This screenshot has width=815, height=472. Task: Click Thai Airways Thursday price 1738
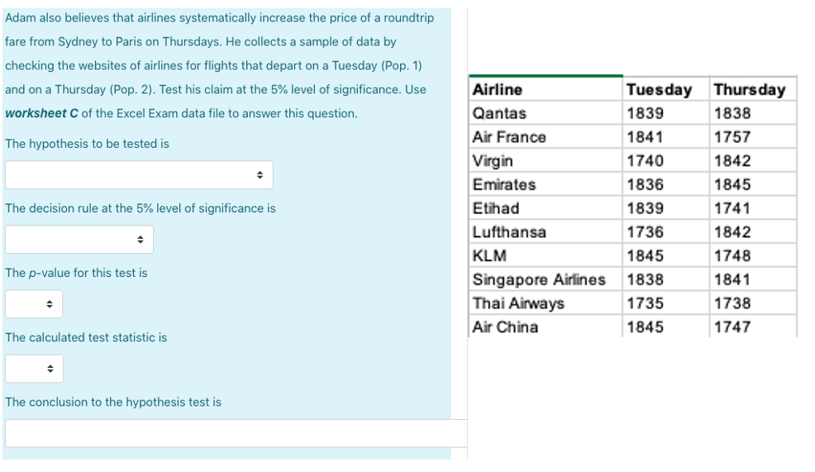[x=753, y=303]
